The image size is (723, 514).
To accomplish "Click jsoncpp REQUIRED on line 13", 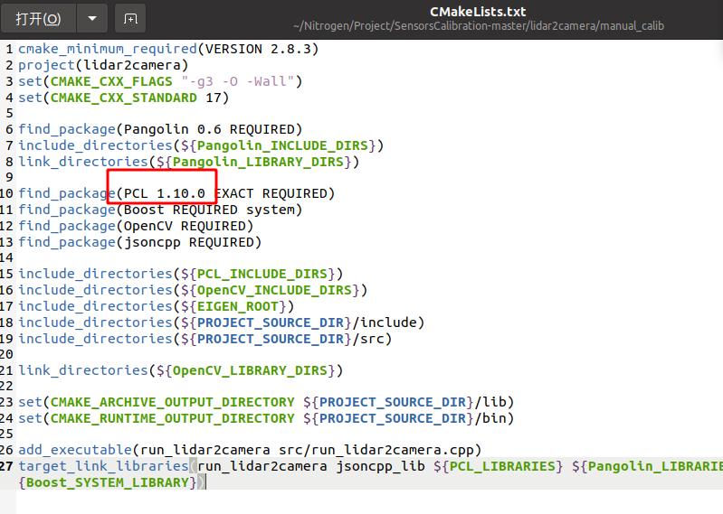I will [188, 242].
